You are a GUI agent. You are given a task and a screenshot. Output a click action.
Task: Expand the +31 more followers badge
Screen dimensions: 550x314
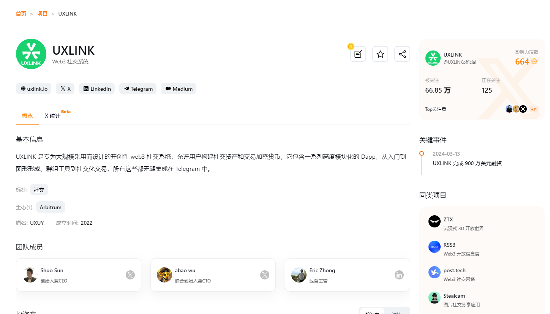(534, 109)
